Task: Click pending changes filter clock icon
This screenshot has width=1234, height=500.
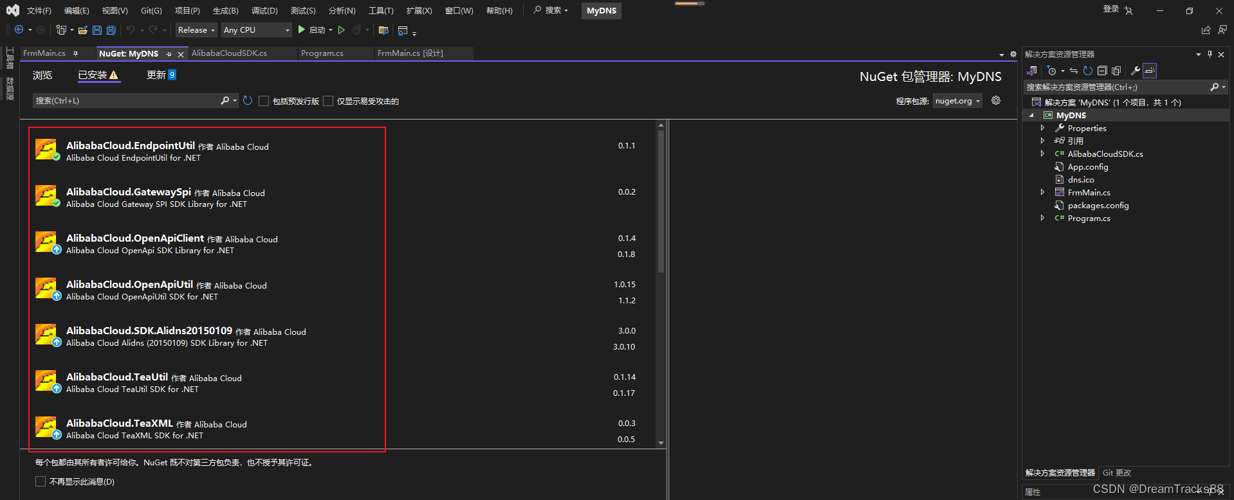Action: point(1052,71)
